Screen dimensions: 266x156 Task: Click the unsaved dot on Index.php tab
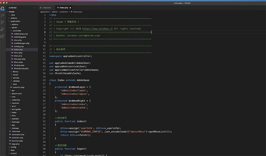(70, 7)
